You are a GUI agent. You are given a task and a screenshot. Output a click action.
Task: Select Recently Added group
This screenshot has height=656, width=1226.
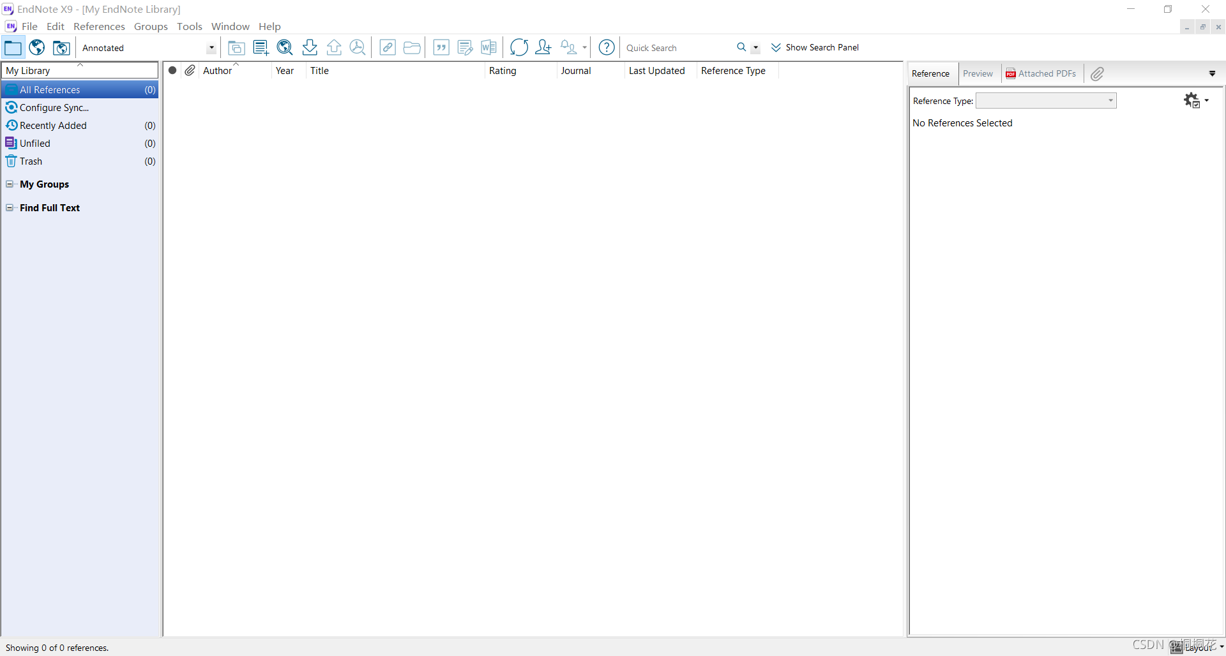click(80, 126)
